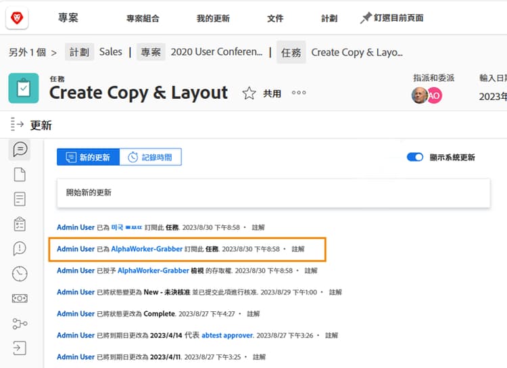Image resolution: width=507 pixels, height=368 pixels.
Task: Click 註解 on the 미국 subscription update
Action: click(x=258, y=227)
